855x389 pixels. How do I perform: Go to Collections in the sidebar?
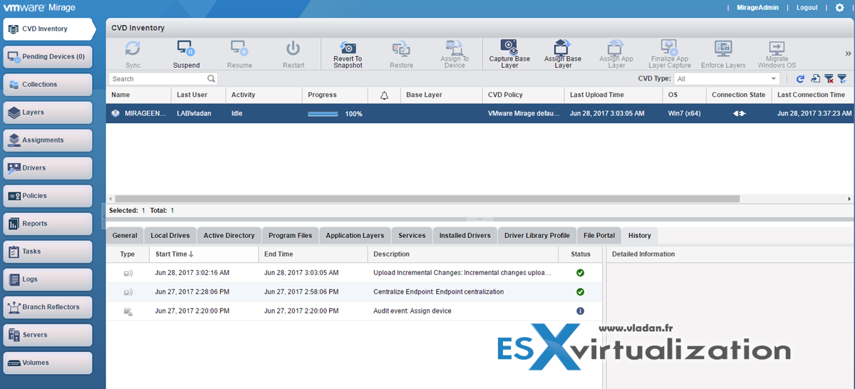click(48, 85)
